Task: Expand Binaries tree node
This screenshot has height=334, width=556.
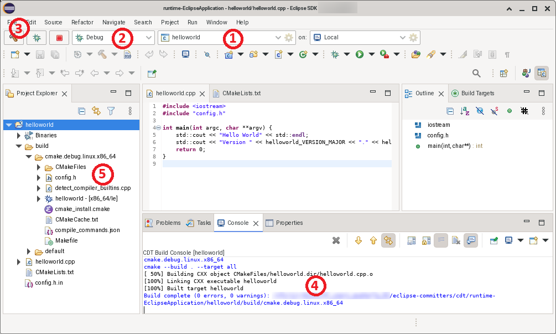Action: click(x=18, y=135)
